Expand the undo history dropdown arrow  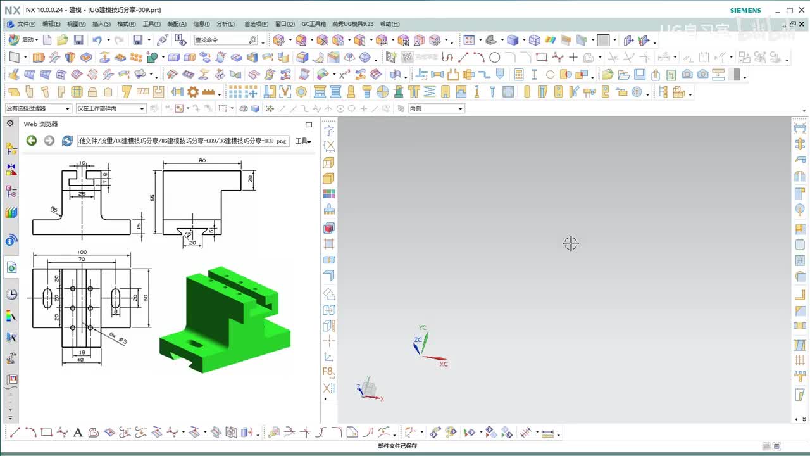coord(108,40)
